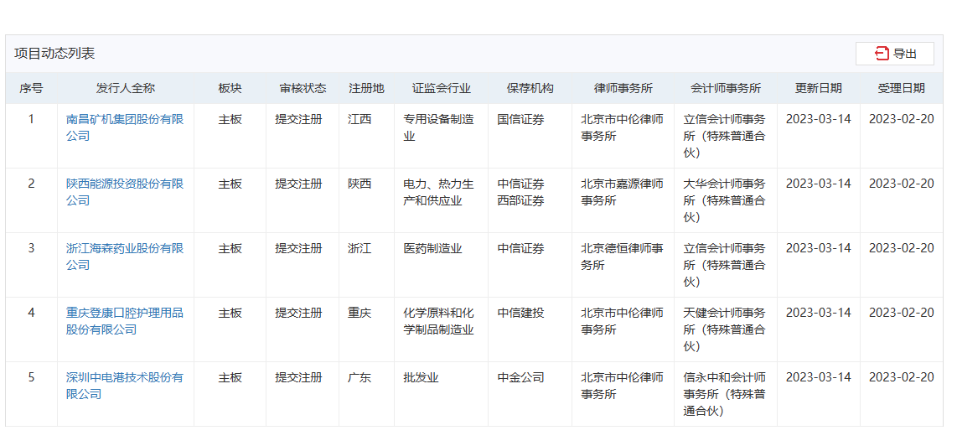Screen dimensions: 957x446
Task: Select 中金公司 sponsor cell
Action: (520, 377)
